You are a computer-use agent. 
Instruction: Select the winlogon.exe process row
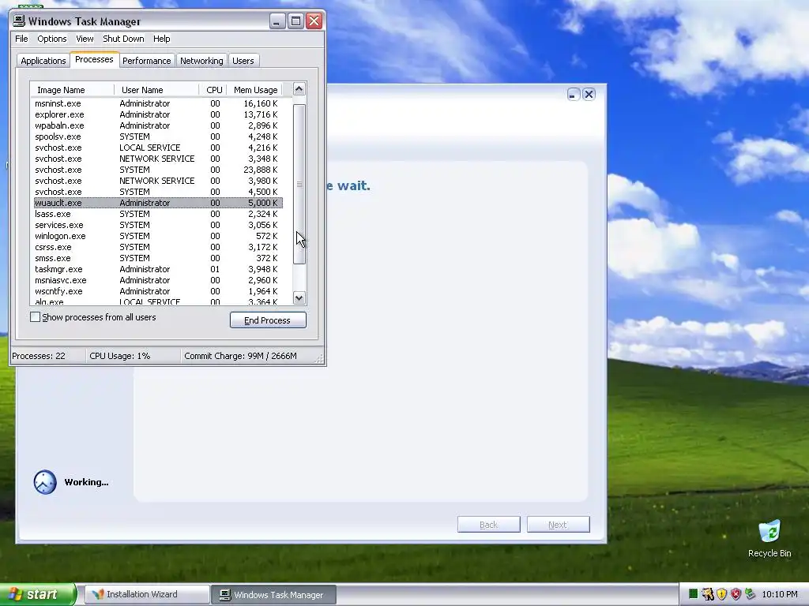tap(158, 236)
